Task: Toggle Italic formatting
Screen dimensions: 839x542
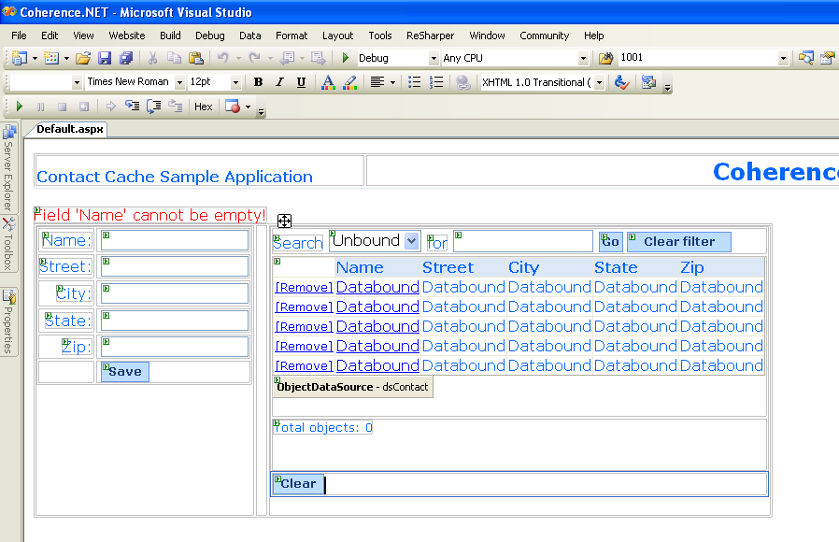Action: [279, 82]
